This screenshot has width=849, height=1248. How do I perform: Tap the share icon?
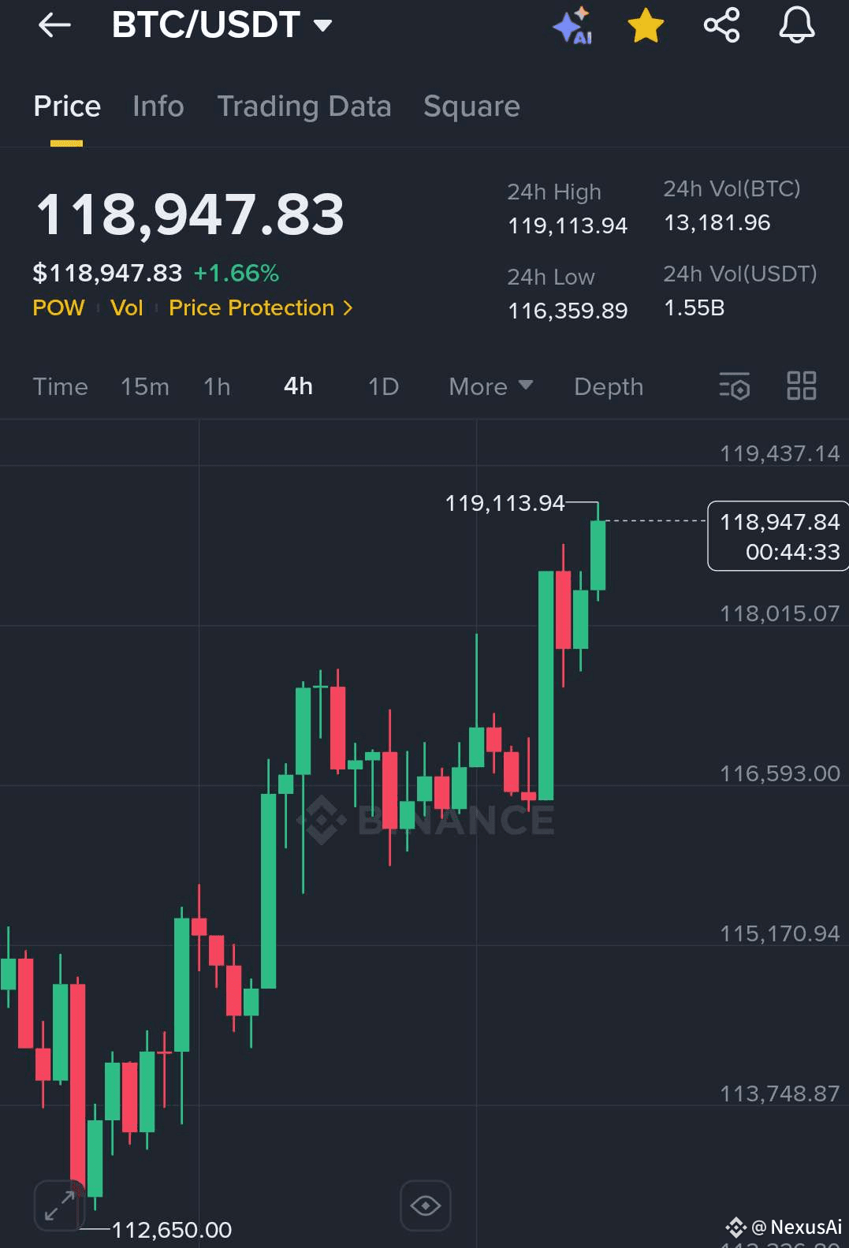click(x=721, y=25)
